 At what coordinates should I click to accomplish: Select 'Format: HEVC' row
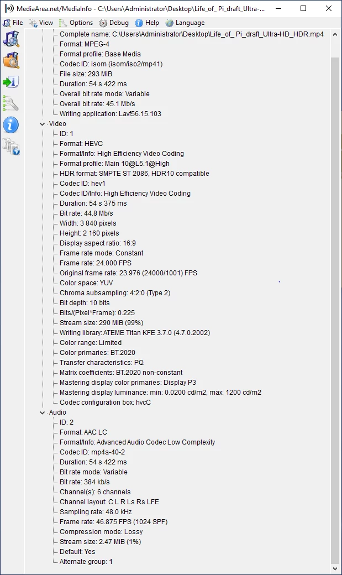[81, 144]
